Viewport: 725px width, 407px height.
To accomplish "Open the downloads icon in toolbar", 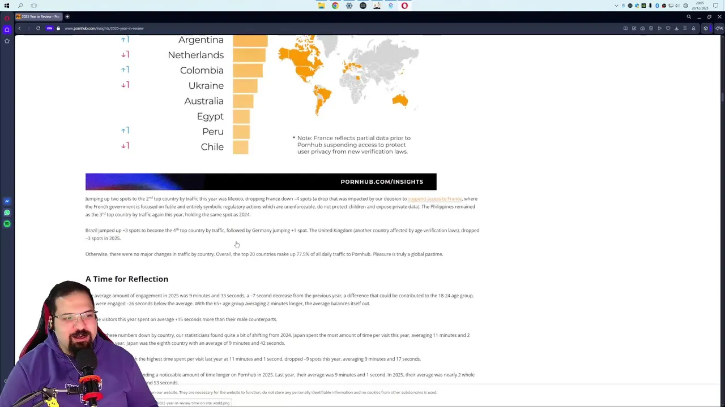I will click(x=676, y=28).
